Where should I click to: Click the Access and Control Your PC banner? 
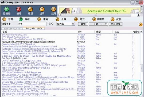(x=100, y=11)
